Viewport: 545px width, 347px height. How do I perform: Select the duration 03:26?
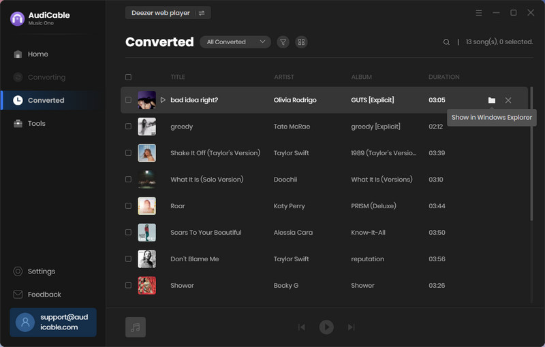coord(437,286)
